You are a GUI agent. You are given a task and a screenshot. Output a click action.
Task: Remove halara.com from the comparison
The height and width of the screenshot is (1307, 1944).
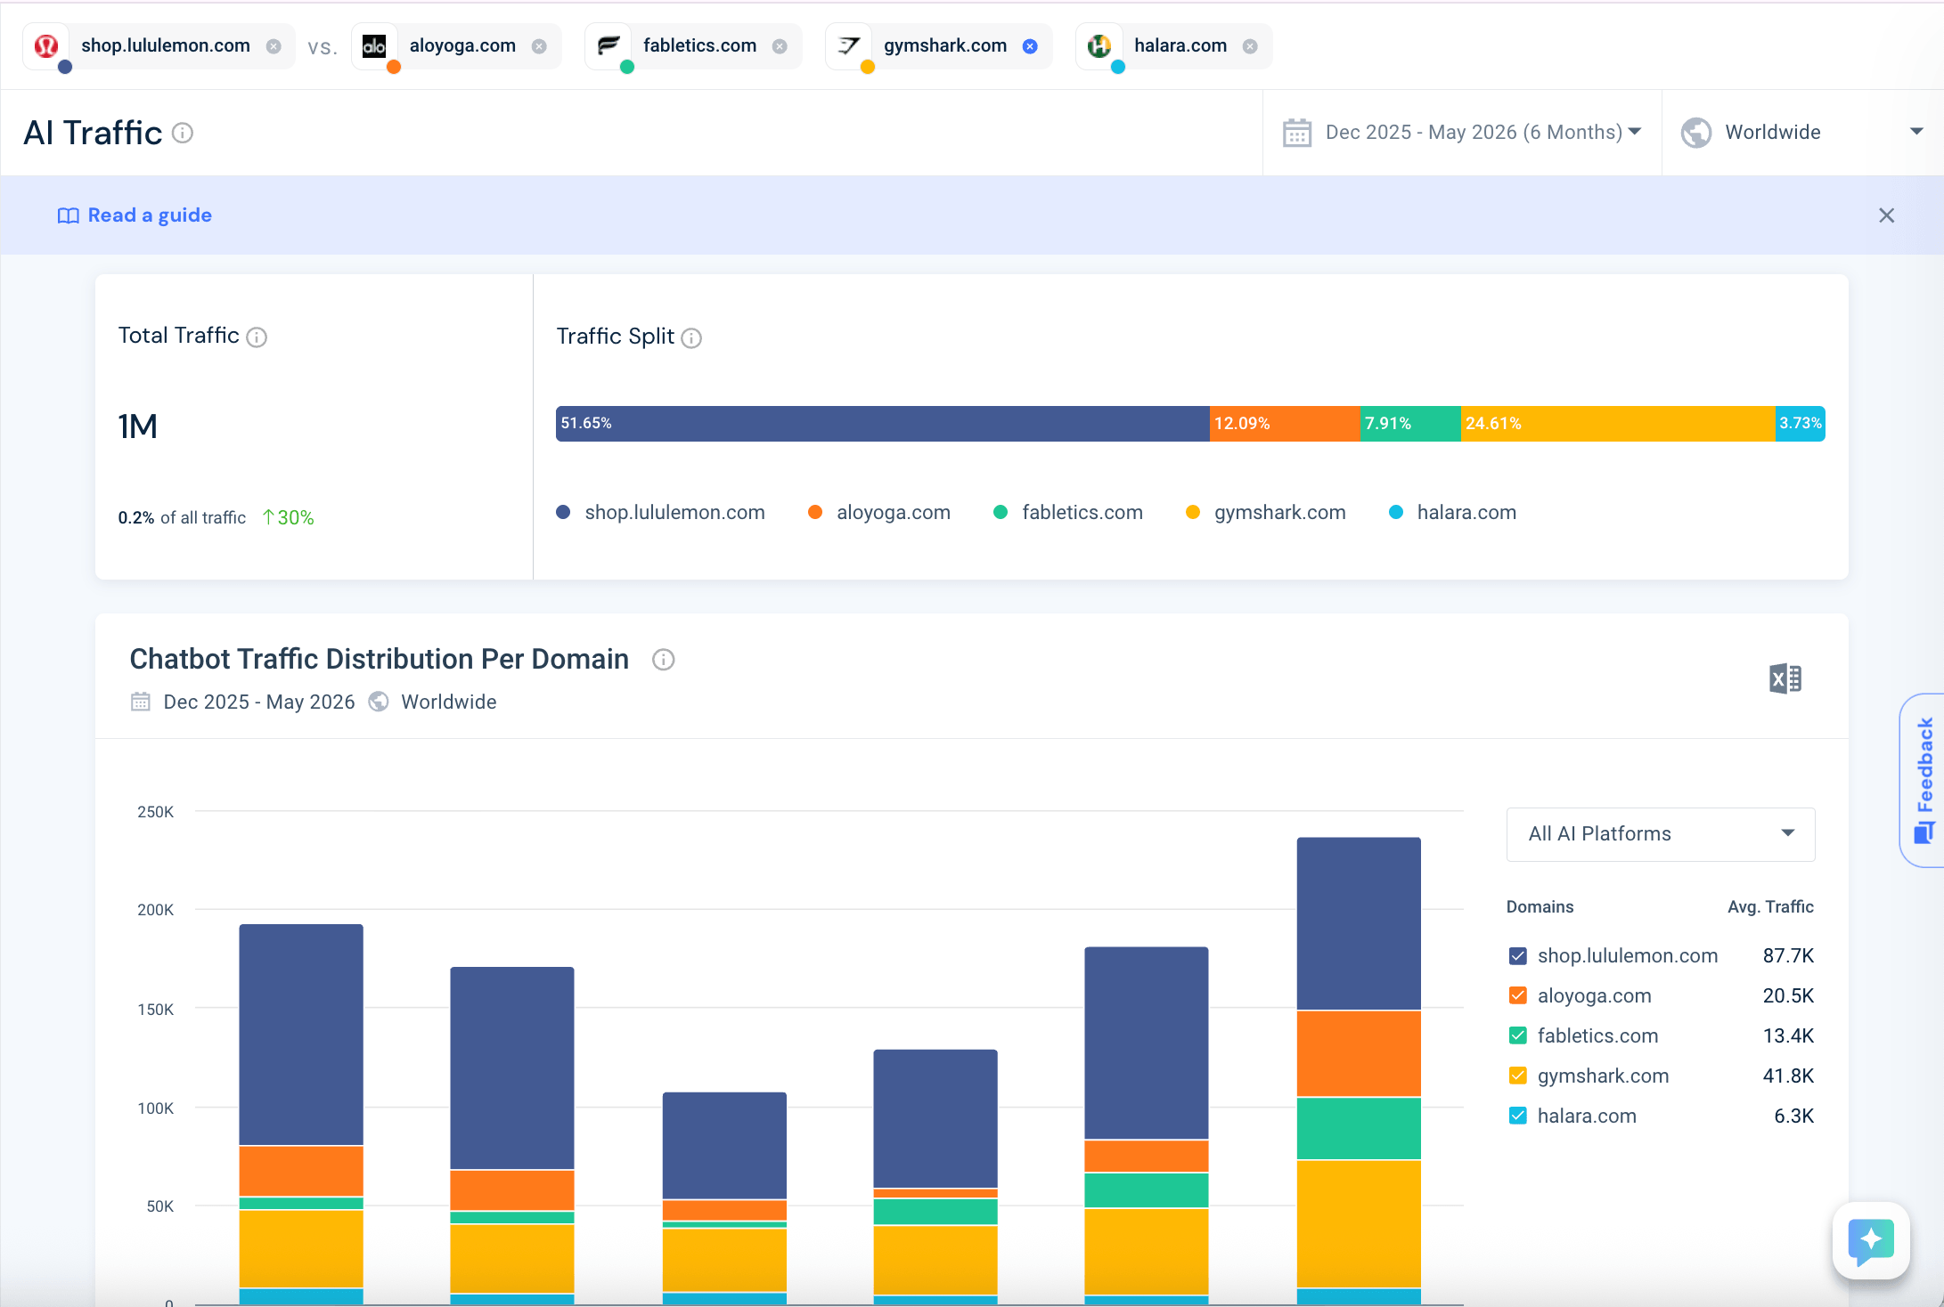[x=1251, y=46]
